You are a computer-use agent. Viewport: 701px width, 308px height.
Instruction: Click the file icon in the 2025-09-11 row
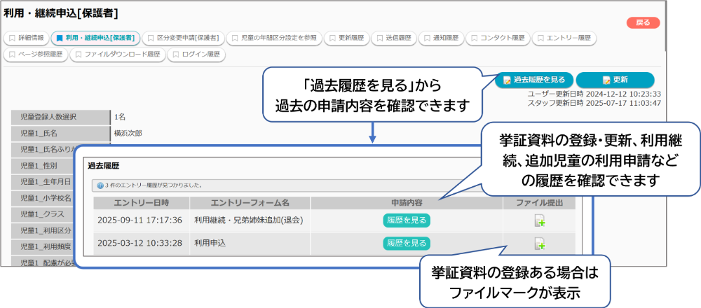click(539, 220)
